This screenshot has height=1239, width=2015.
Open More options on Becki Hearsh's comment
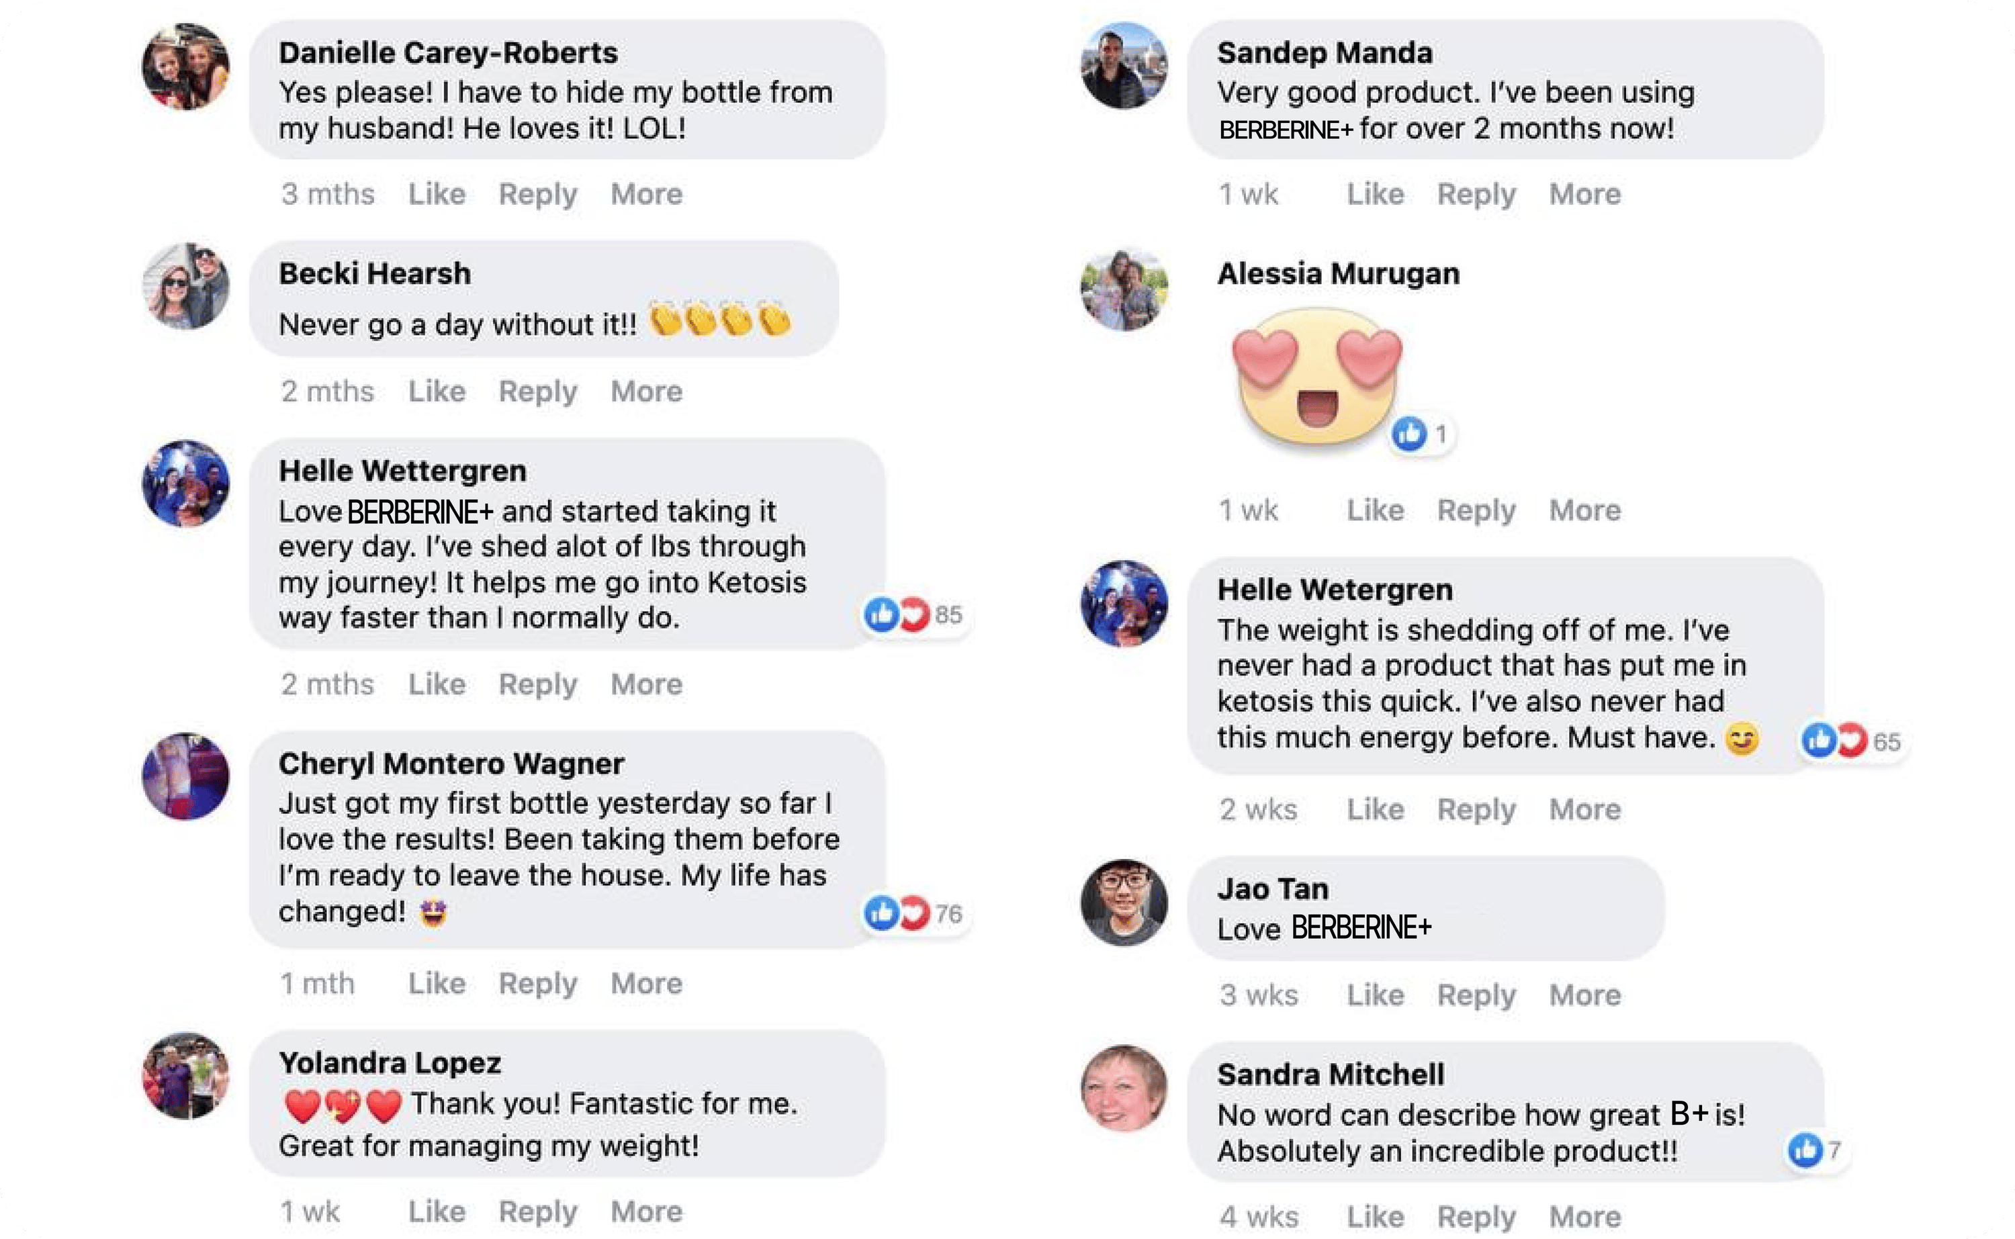pyautogui.click(x=647, y=392)
